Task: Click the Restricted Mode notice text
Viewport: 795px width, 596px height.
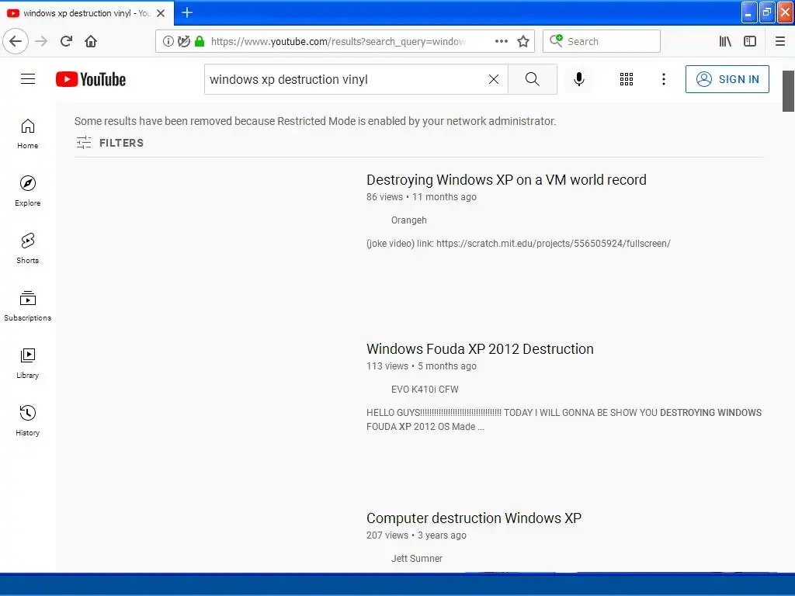Action: (x=315, y=121)
